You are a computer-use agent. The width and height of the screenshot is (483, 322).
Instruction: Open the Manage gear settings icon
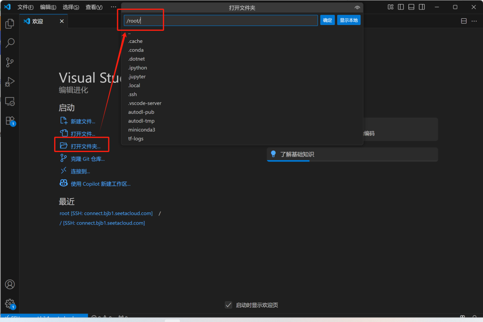10,304
